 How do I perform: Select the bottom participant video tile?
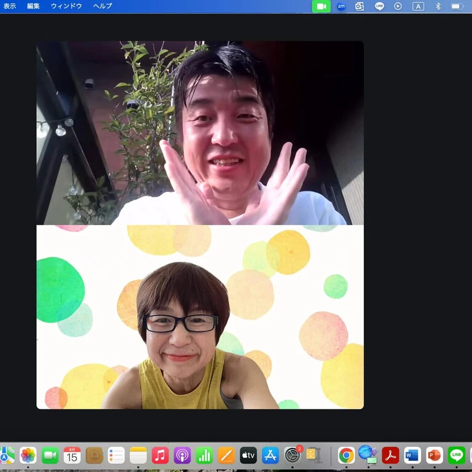[200, 317]
